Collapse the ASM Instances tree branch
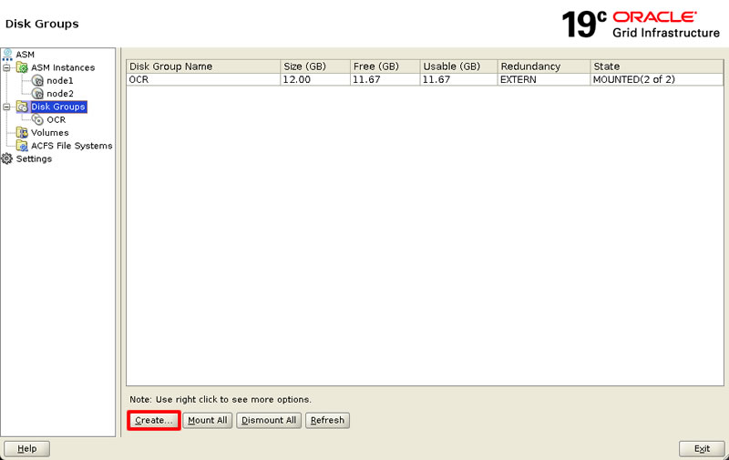 tap(6, 67)
